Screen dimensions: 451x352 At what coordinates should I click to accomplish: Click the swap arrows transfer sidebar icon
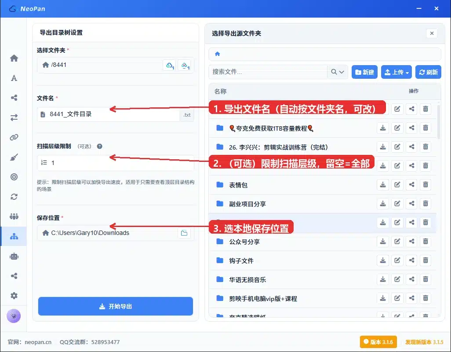[x=14, y=117]
